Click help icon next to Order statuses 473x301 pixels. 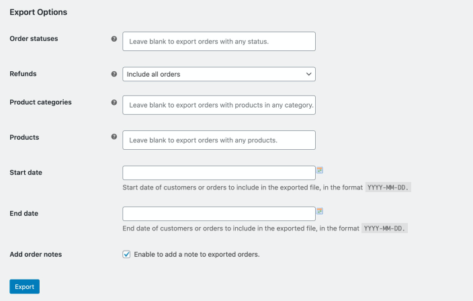pos(114,39)
